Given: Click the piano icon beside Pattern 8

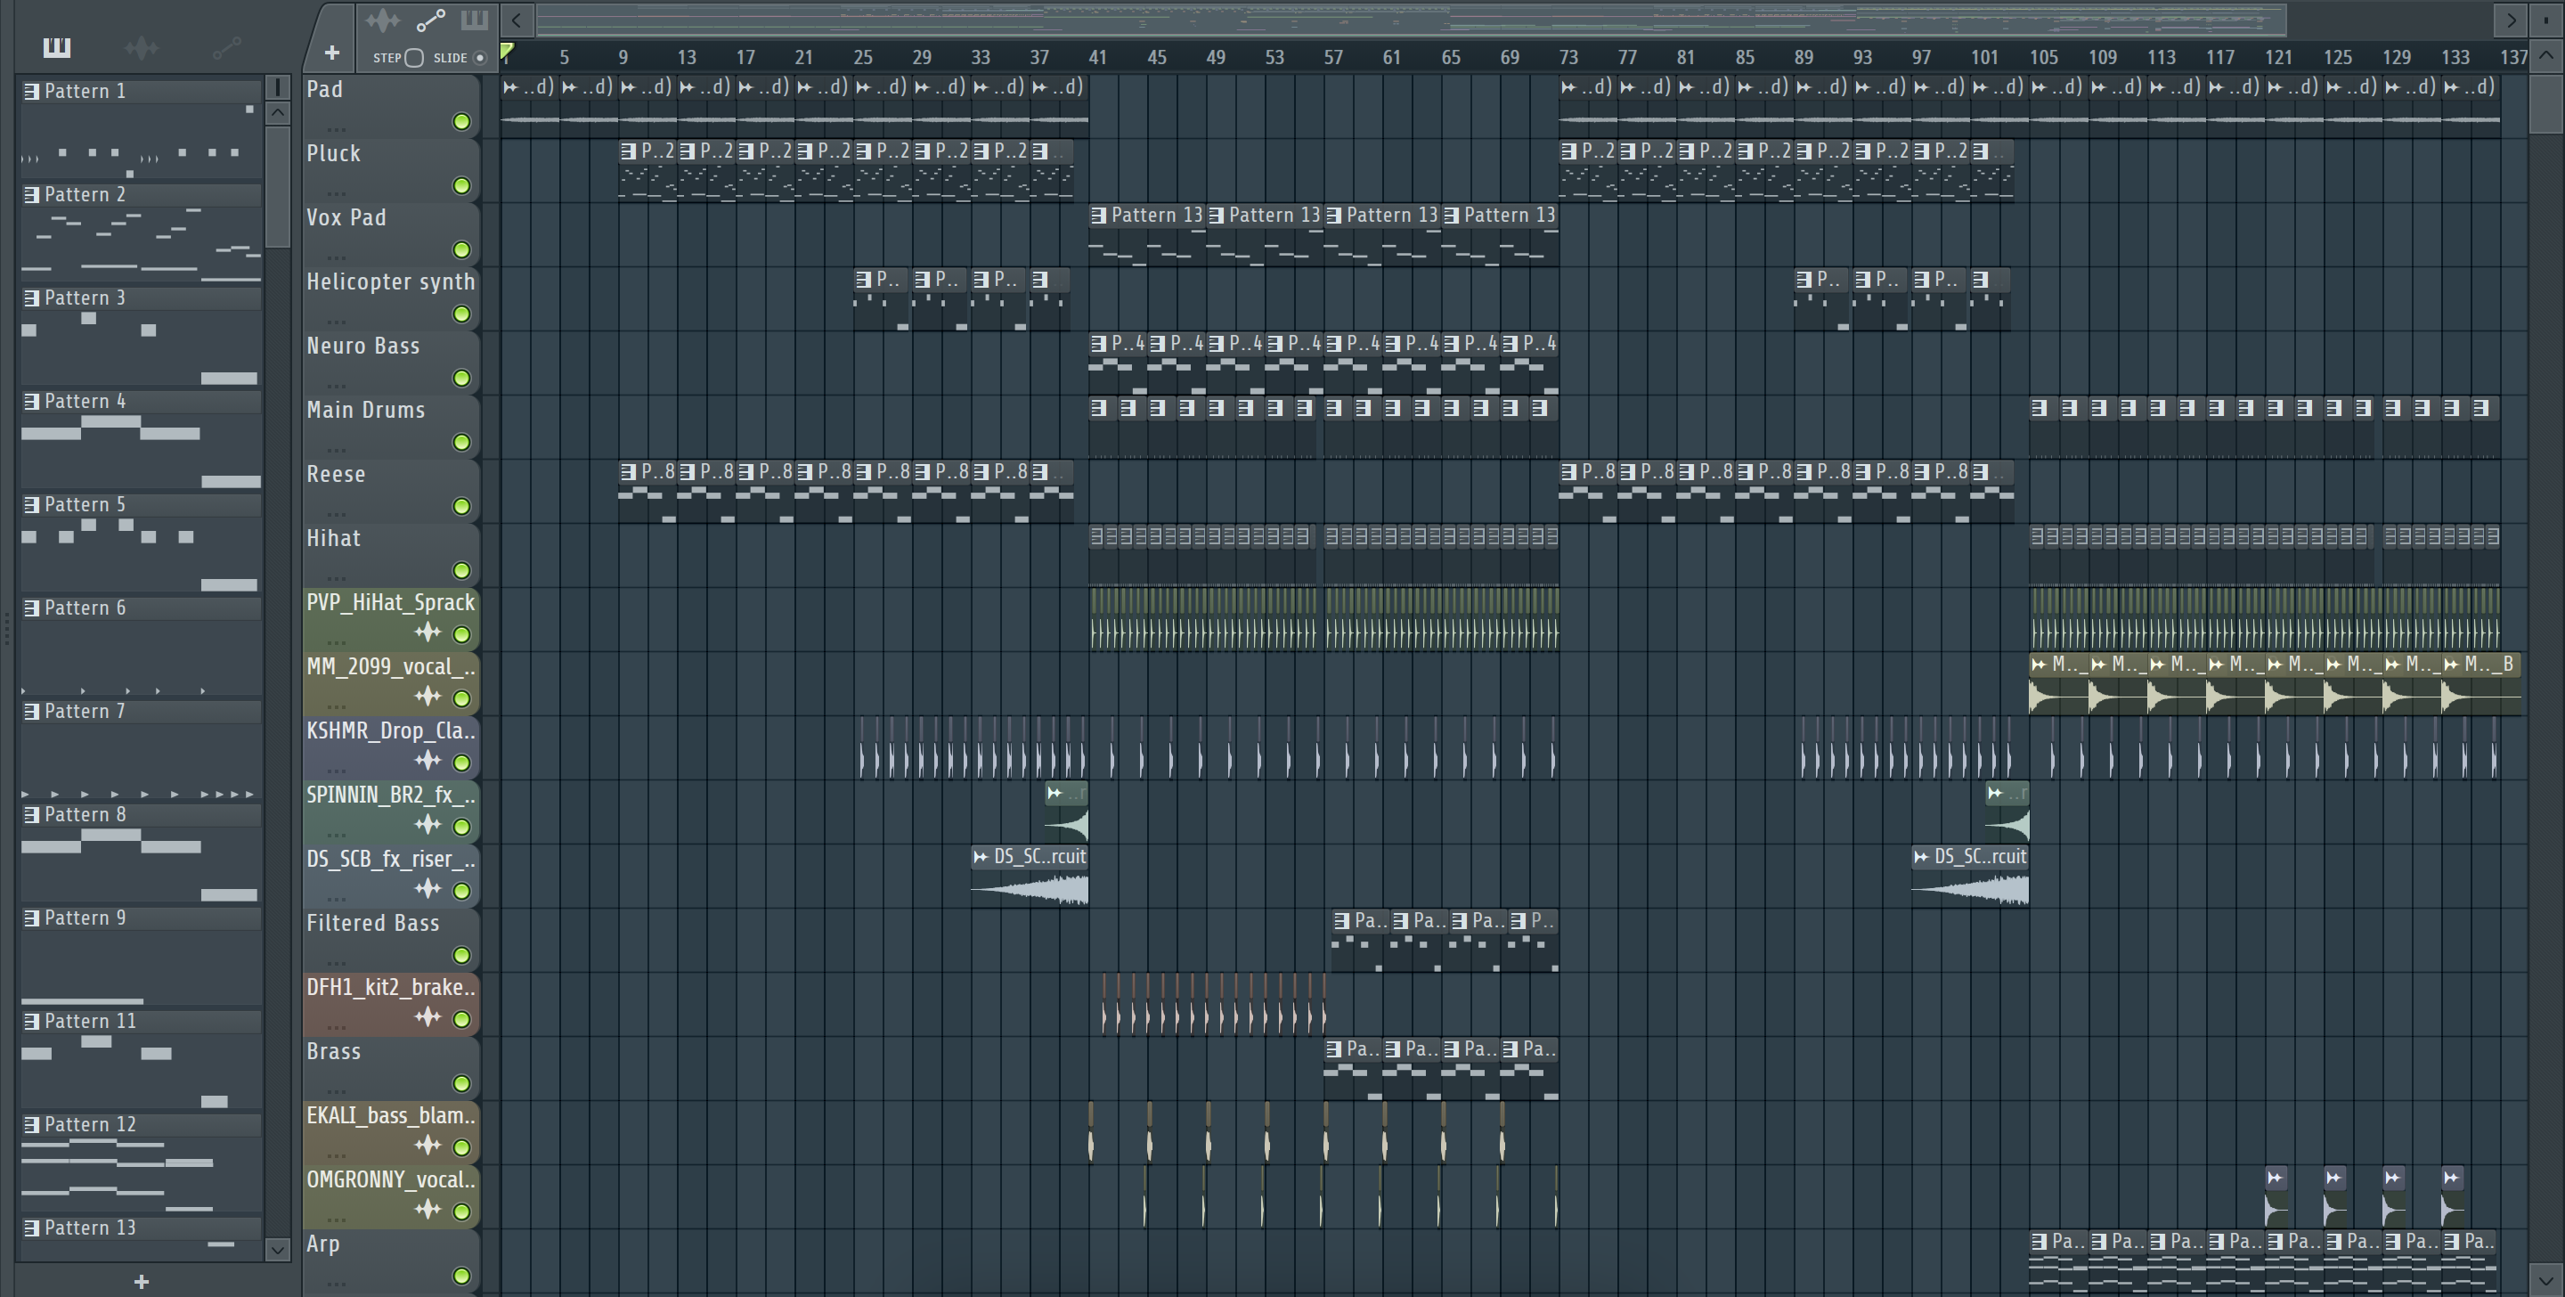Looking at the screenshot, I should (x=32, y=815).
